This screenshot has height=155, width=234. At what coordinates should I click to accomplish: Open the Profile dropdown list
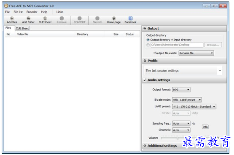(x=183, y=70)
